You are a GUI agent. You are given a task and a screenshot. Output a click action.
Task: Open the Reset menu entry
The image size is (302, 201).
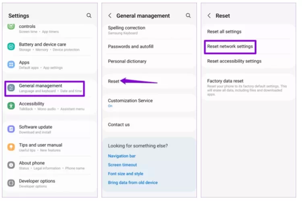pyautogui.click(x=114, y=81)
